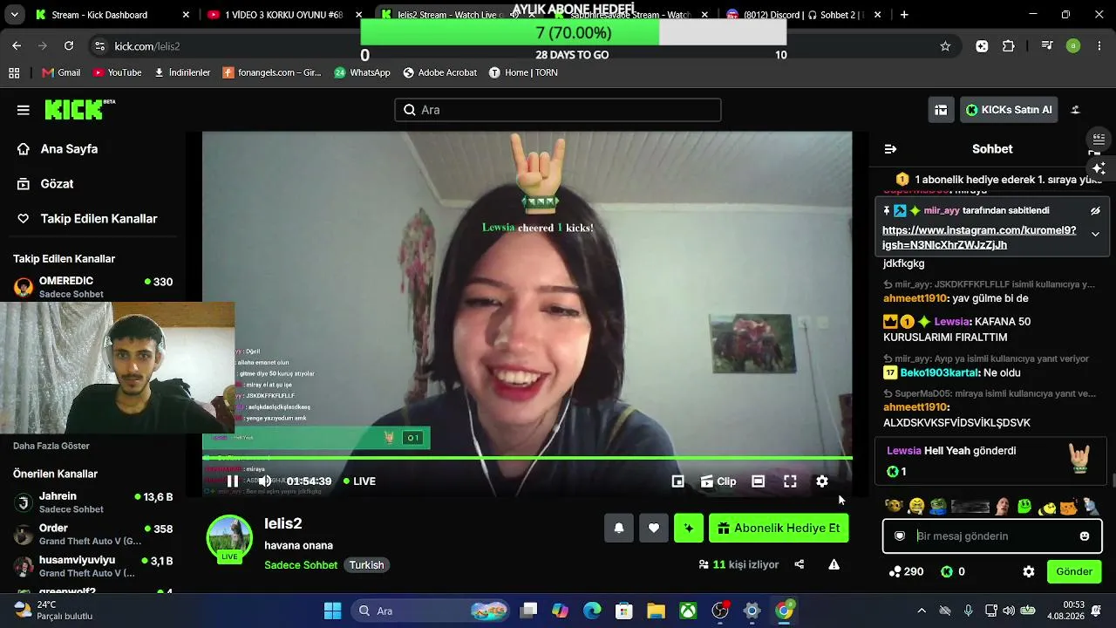
Task: Open Chrome from the taskbar
Action: coord(785,611)
